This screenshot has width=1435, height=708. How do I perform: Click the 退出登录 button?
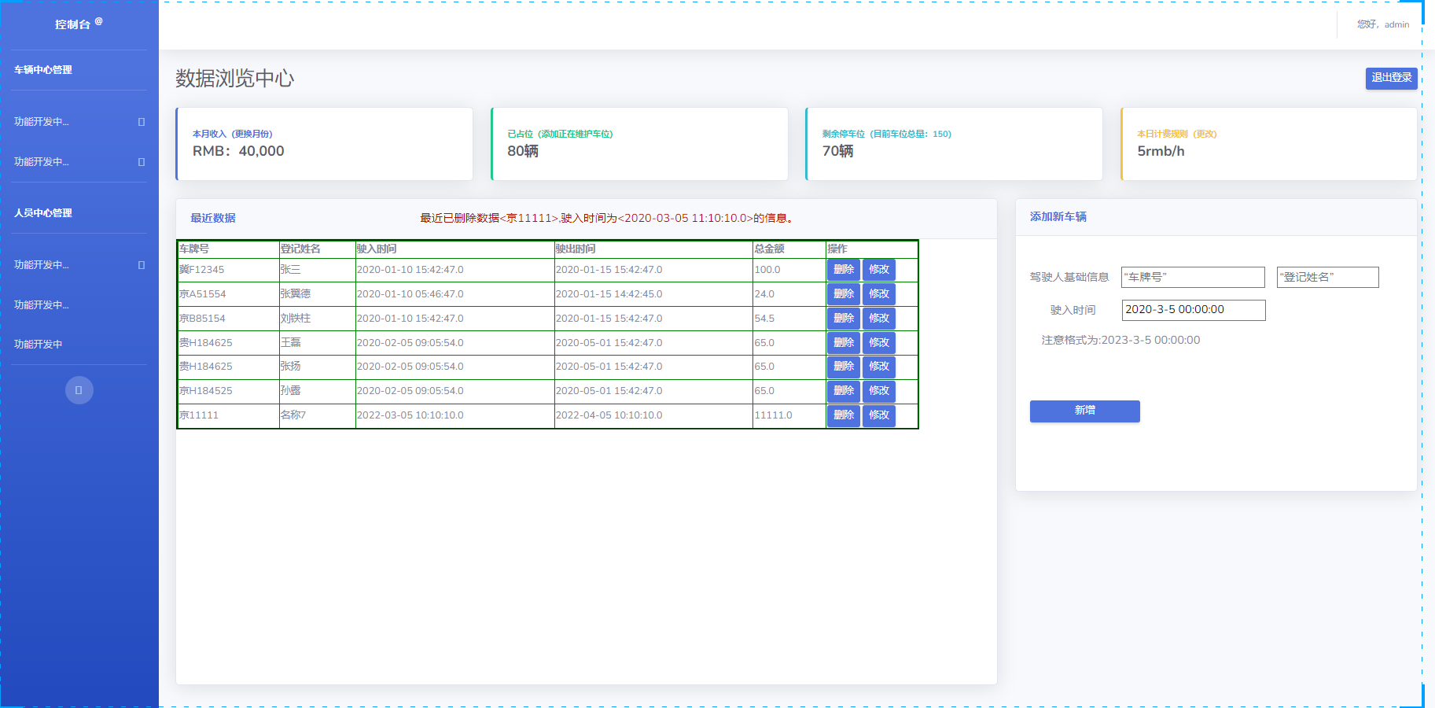1391,78
